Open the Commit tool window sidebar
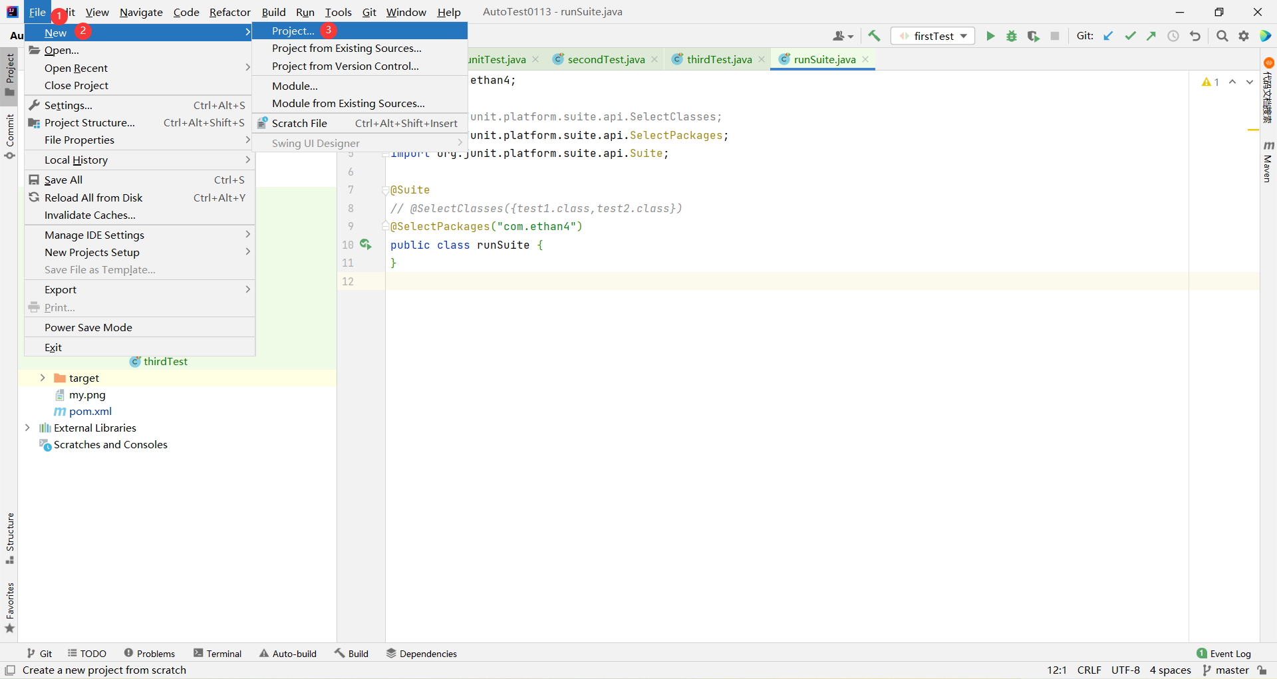The image size is (1277, 679). coord(10,137)
